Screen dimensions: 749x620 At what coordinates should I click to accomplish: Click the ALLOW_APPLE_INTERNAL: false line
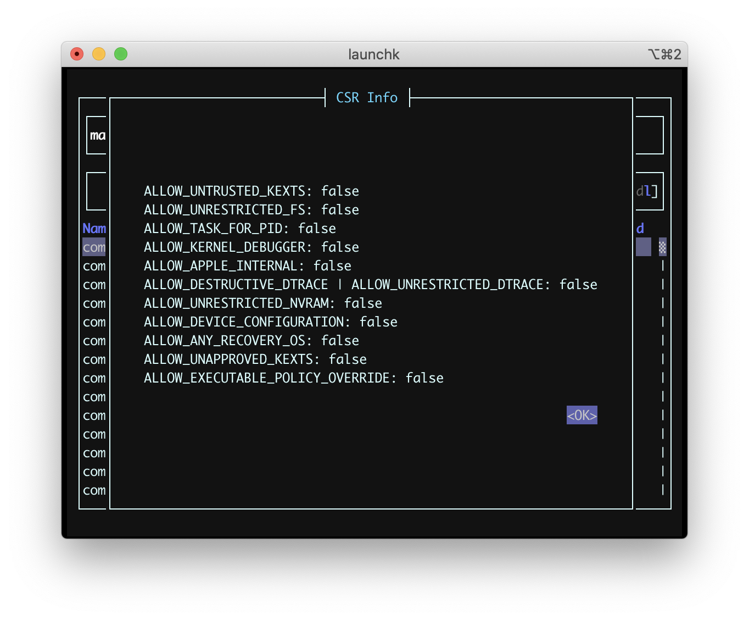[248, 266]
